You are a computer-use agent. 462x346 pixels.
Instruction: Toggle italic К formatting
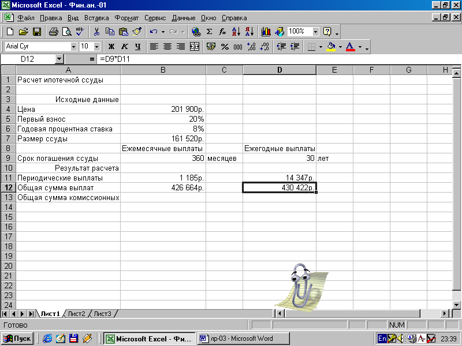point(125,47)
